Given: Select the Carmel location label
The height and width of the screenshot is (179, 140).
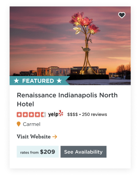Looking at the screenshot, I should point(32,124).
